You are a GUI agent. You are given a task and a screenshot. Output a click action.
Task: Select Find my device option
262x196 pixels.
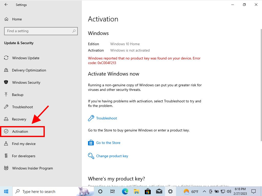(x=24, y=144)
